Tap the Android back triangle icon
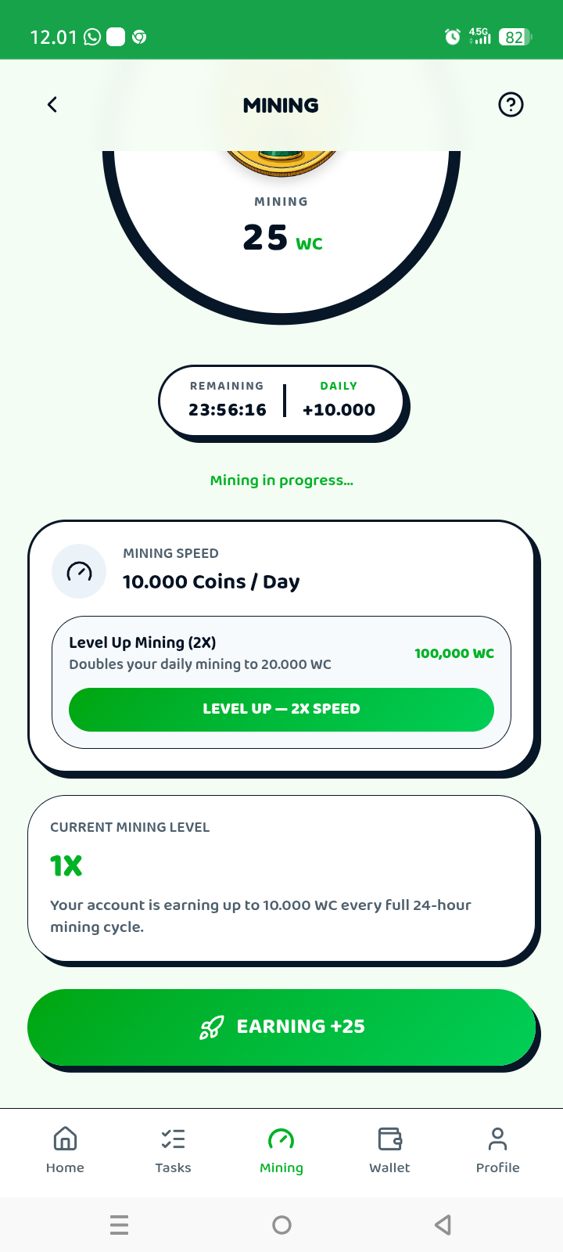This screenshot has width=563, height=1252. pyautogui.click(x=443, y=1225)
